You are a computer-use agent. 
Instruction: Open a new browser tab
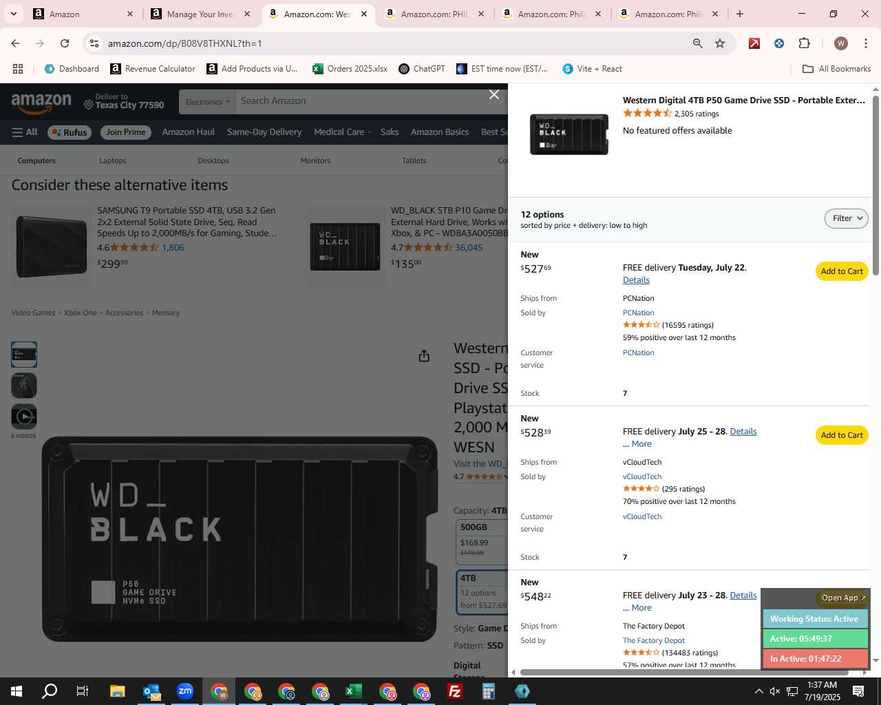(740, 14)
